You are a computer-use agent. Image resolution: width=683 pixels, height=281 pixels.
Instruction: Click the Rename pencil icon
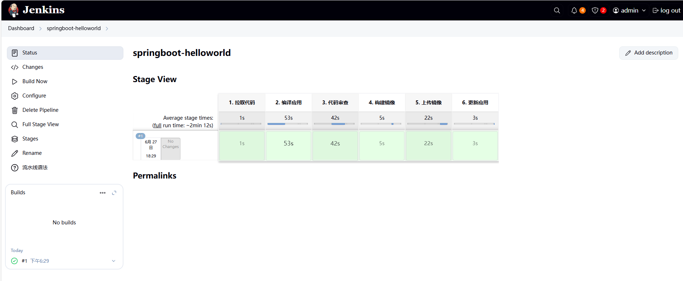coord(15,153)
